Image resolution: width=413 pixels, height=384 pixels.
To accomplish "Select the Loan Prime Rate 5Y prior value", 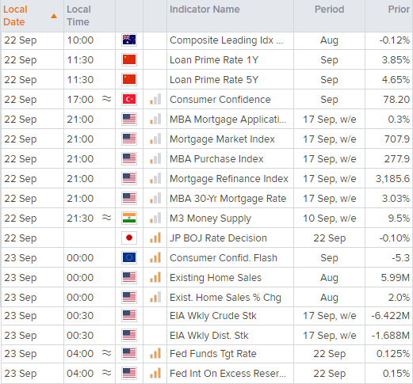I will click(396, 80).
